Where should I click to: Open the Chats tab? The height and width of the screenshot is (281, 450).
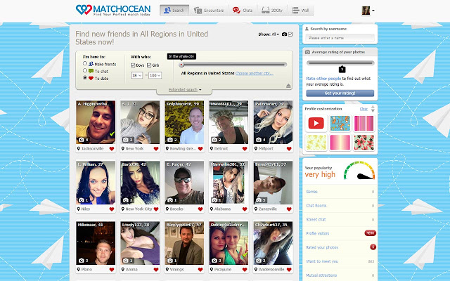pyautogui.click(x=243, y=11)
